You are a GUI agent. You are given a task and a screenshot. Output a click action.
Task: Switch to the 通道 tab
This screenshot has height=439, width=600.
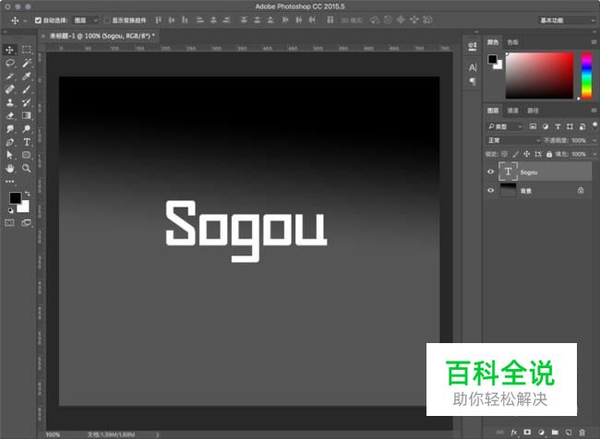(512, 111)
